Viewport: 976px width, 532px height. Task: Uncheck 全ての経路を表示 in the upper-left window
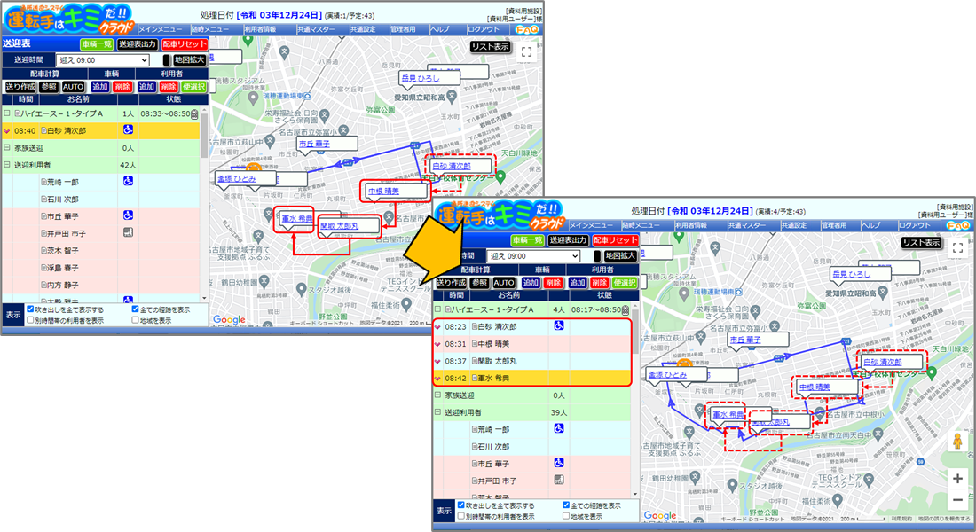point(135,309)
